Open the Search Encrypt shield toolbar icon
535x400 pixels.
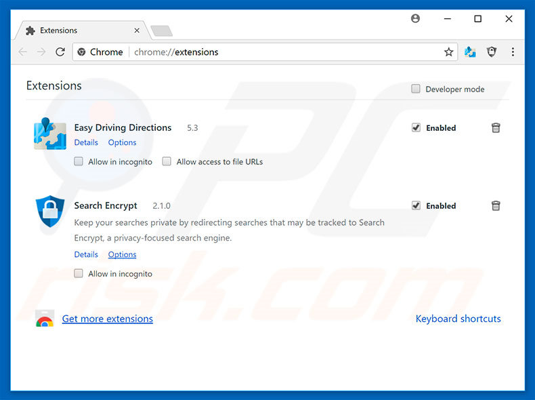click(492, 52)
